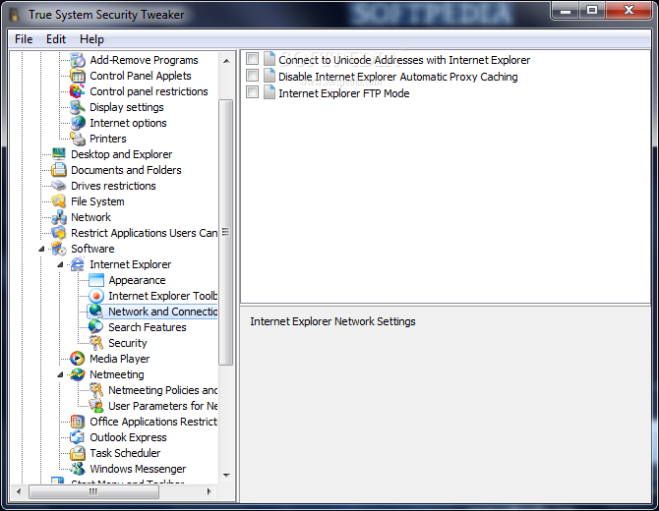Viewport: 659px width, 511px height.
Task: Click the horizontal scrollbar thumb in tree
Action: pos(93,491)
